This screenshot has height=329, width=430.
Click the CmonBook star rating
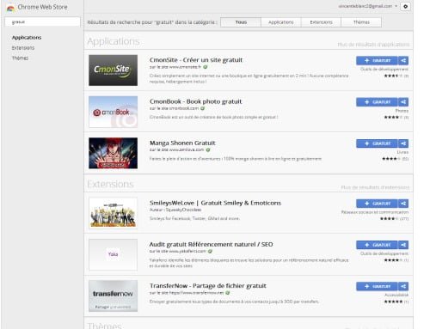click(x=393, y=118)
